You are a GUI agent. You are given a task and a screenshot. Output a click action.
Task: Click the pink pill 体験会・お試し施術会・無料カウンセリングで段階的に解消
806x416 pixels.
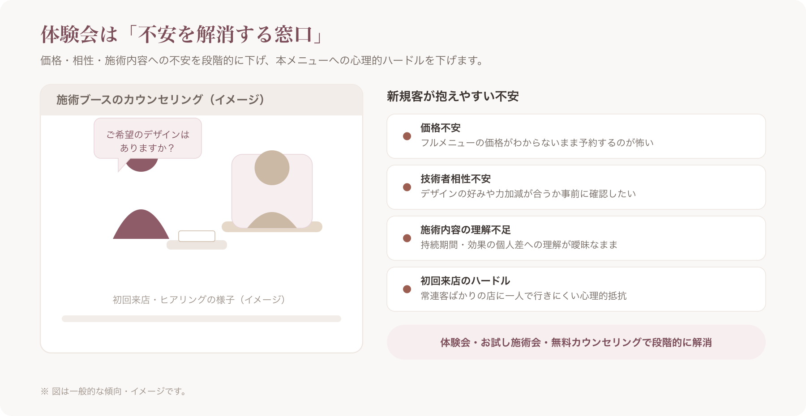point(576,342)
